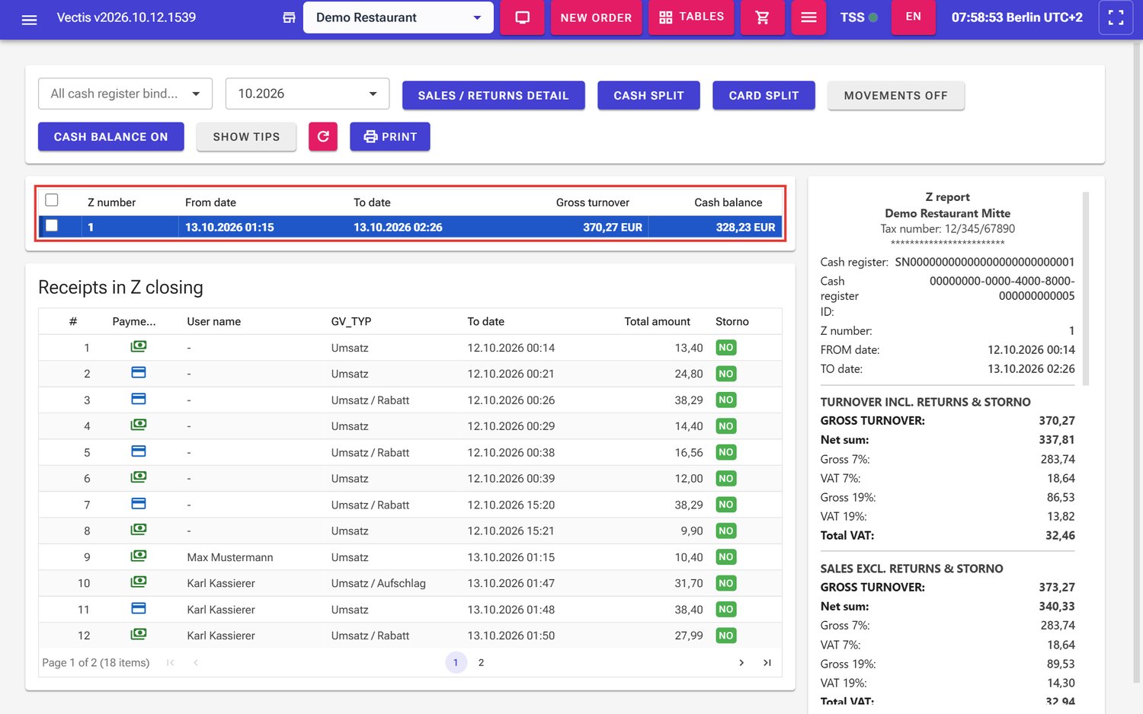This screenshot has height=714, width=1143.
Task: Click the red refresh icon button
Action: (323, 136)
